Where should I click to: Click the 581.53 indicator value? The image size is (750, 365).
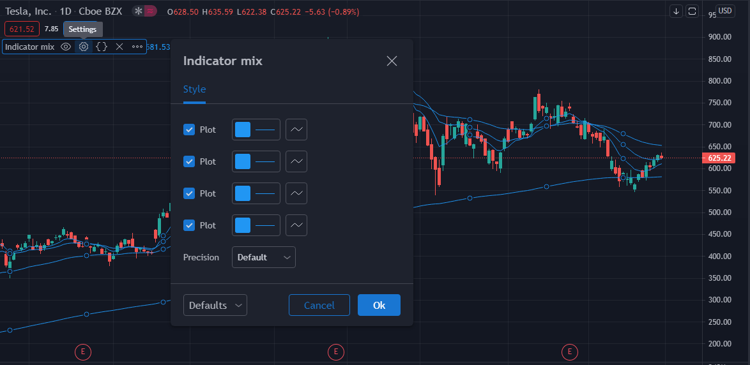pyautogui.click(x=158, y=47)
